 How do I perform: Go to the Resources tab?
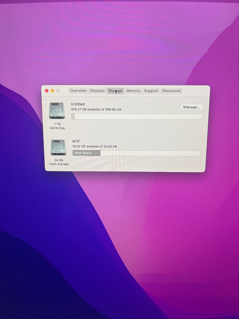click(171, 91)
